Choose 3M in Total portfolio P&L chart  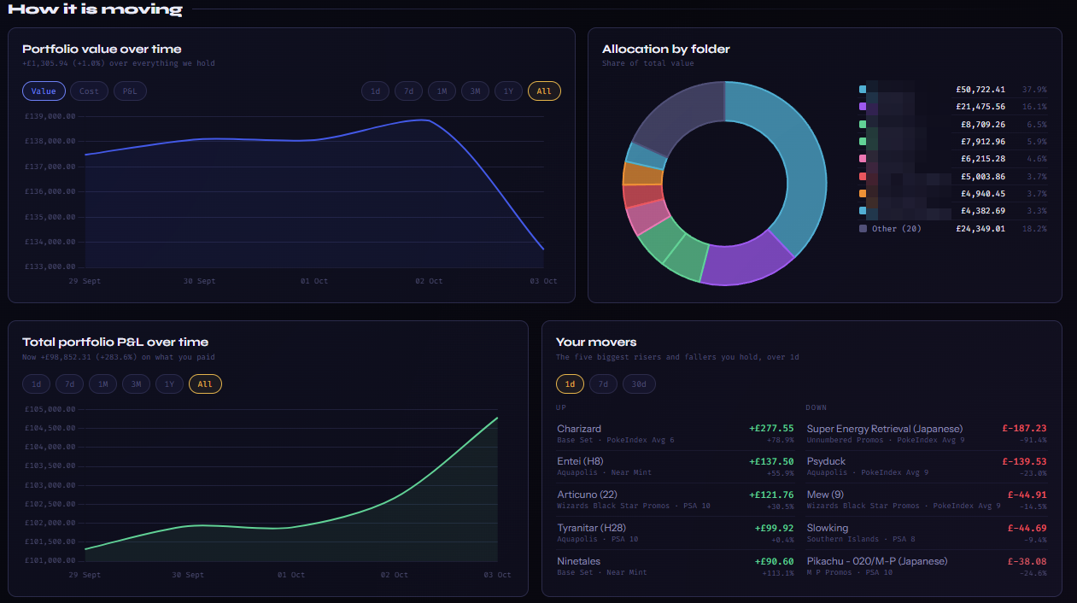click(x=136, y=384)
